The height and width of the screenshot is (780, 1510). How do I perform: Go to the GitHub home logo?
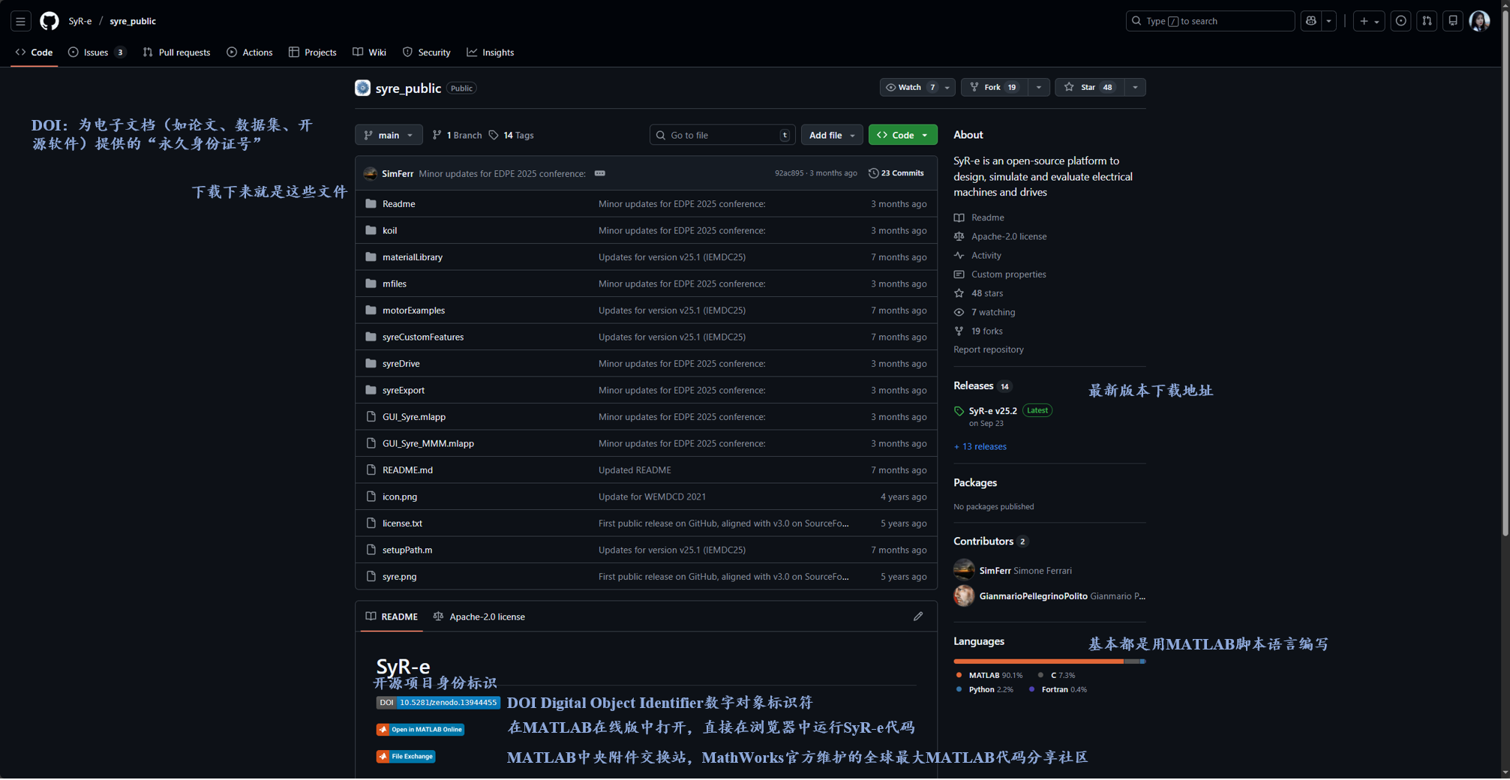click(50, 21)
